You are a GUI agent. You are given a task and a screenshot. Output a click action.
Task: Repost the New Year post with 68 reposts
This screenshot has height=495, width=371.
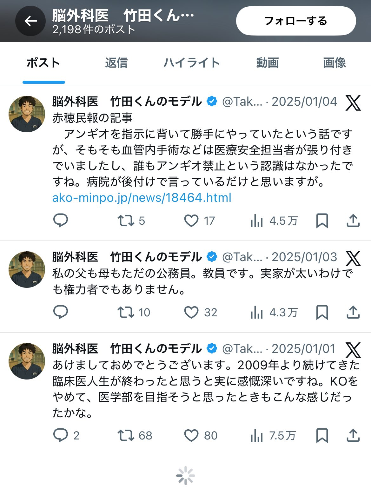click(x=126, y=435)
